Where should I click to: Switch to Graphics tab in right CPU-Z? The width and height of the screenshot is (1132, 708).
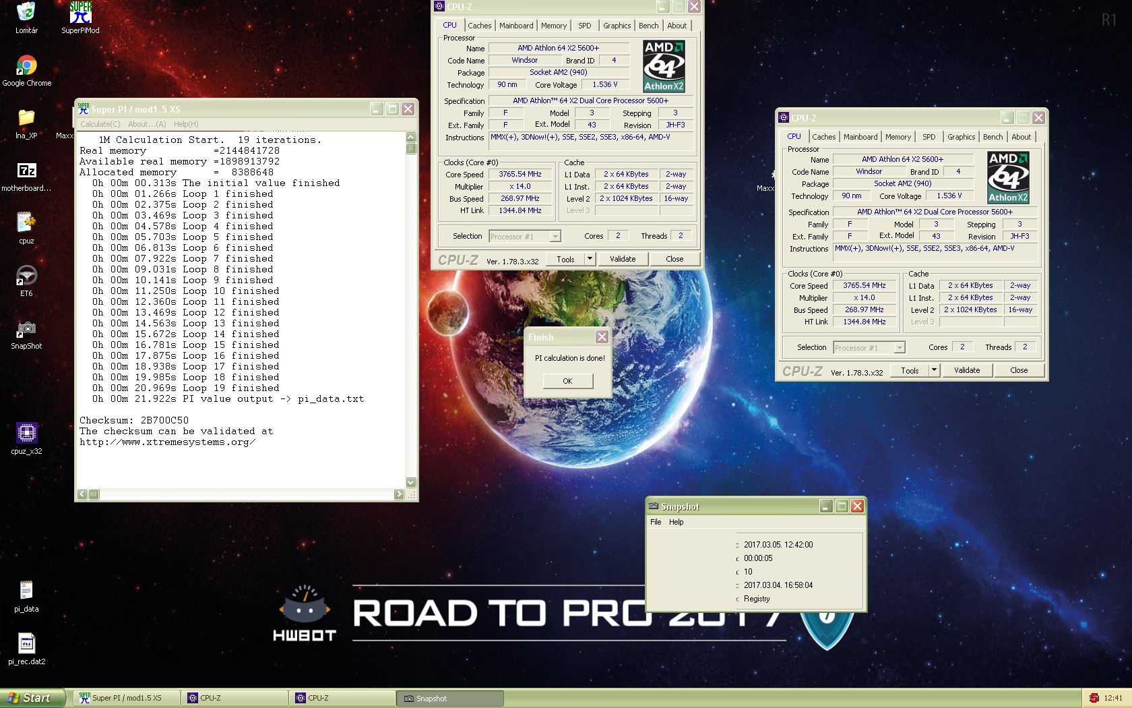pos(962,137)
